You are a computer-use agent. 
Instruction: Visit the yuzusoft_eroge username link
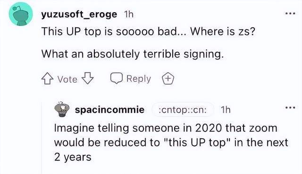click(x=79, y=14)
